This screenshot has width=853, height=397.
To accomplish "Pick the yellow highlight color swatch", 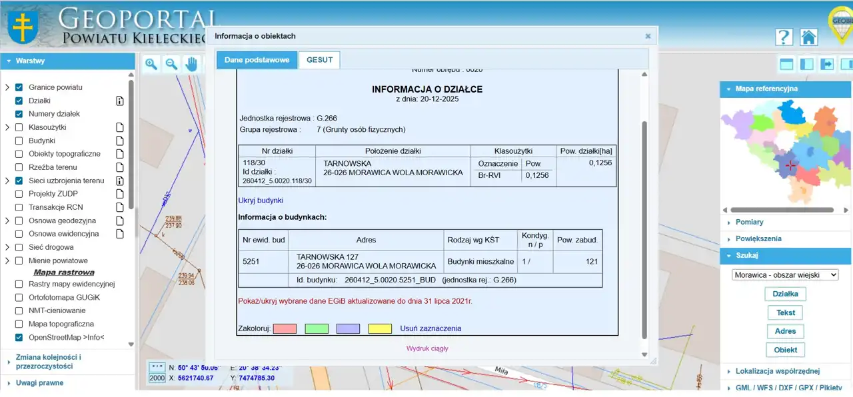I will click(x=380, y=328).
